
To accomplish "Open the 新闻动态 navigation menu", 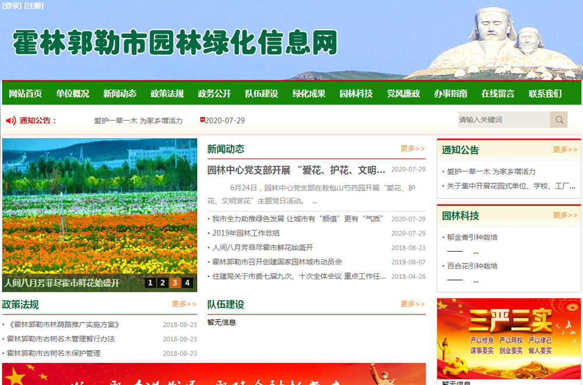I will (119, 93).
